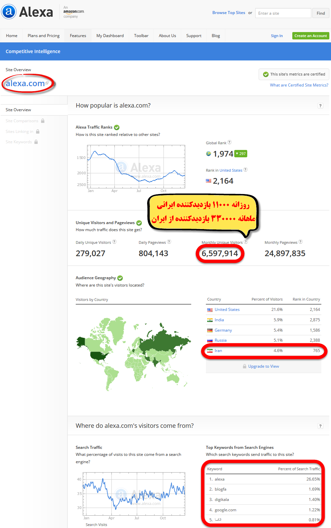Click the Germany flag in country table

click(210, 330)
